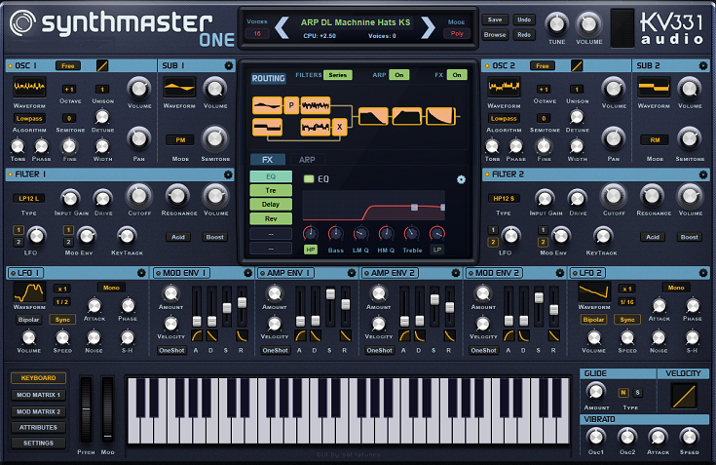Click MOD ENV 1 OneShot button
The image size is (716, 465).
point(171,351)
